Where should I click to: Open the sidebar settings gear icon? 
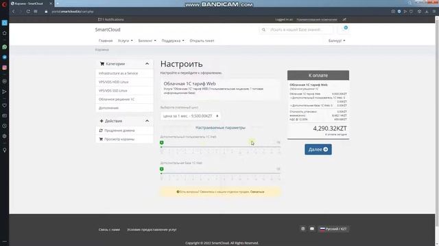(5, 136)
